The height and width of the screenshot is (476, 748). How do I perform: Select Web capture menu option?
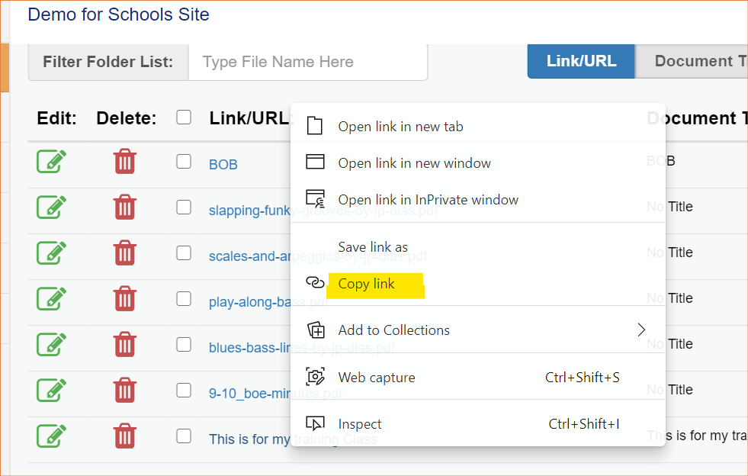pos(377,378)
